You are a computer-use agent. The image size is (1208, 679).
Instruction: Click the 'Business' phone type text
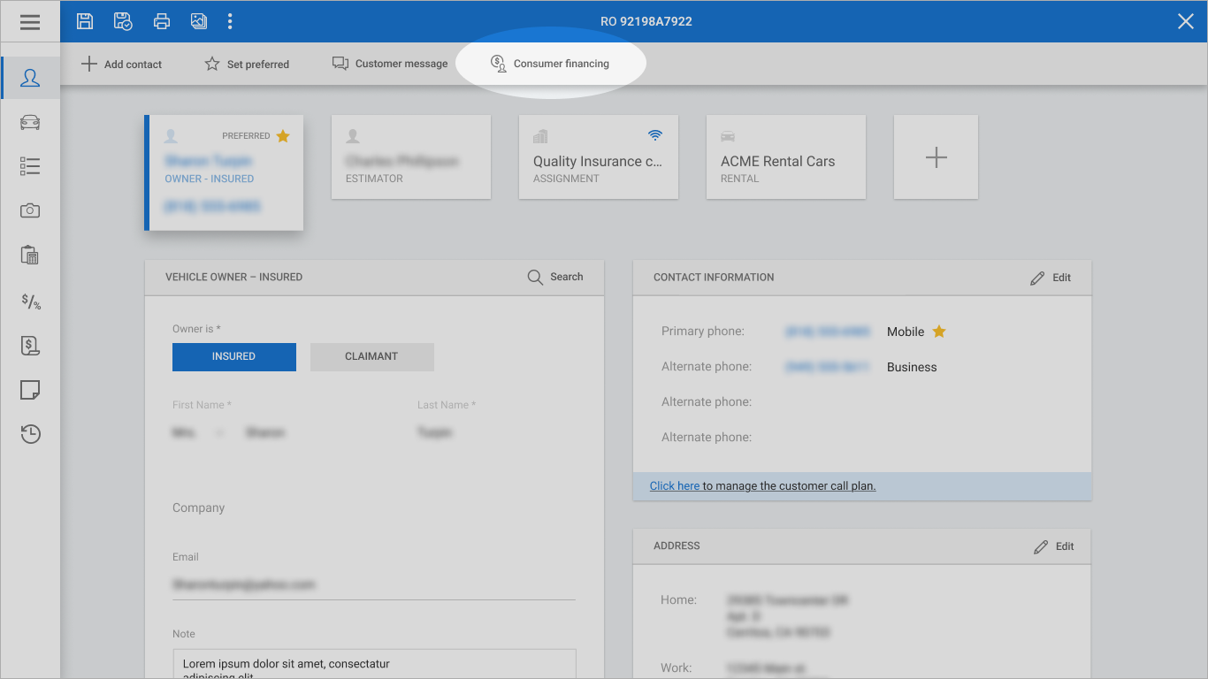(912, 367)
